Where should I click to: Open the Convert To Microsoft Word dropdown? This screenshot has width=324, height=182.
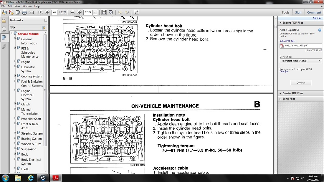point(301,61)
